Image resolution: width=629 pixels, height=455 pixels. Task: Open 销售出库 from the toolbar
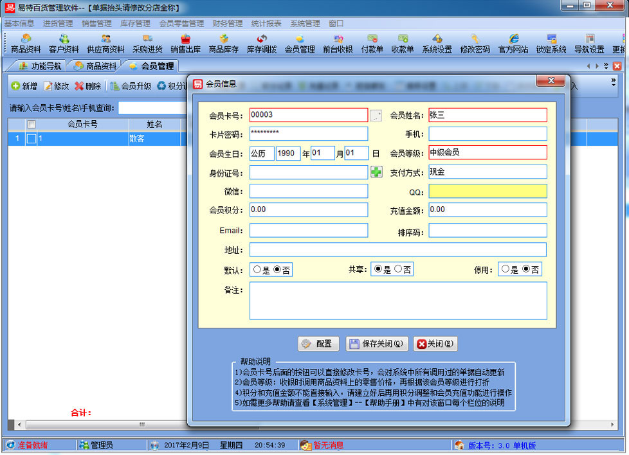point(185,44)
